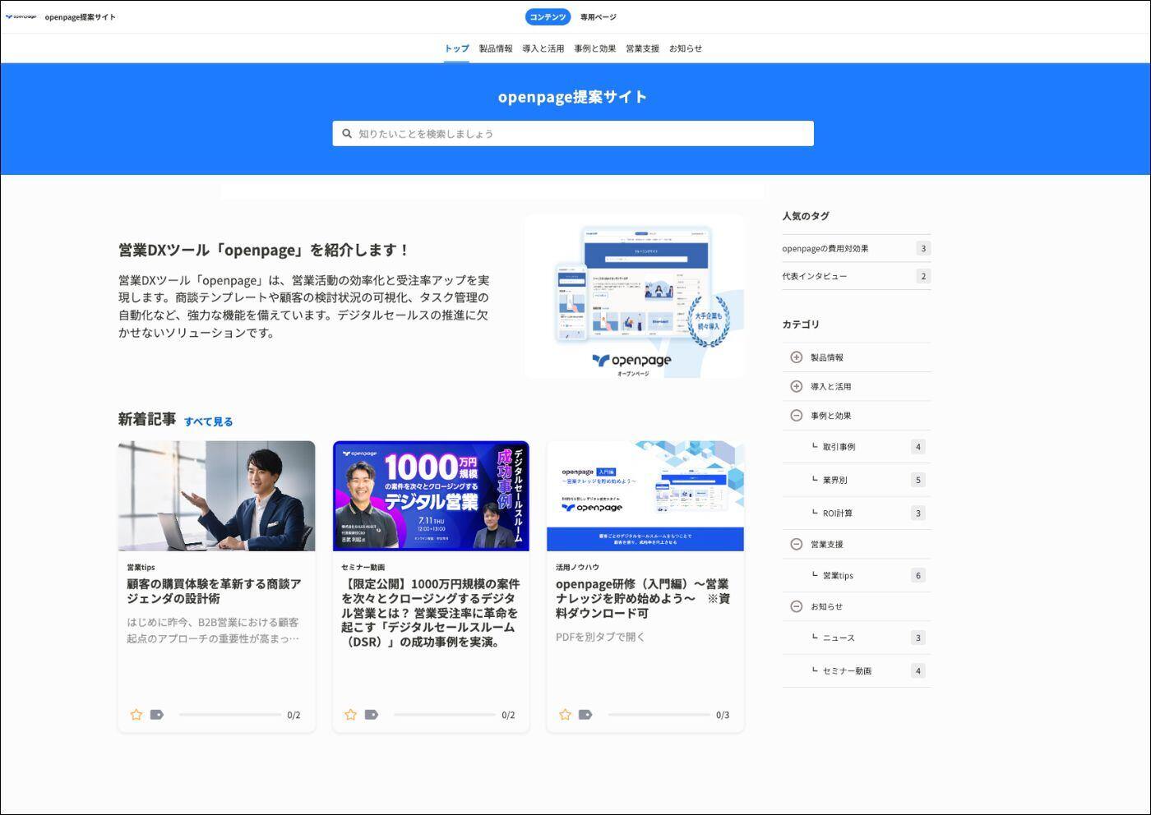Viewport: 1151px width, 815px height.
Task: Click progress bar on 【限定公開】 seminar card
Action: click(445, 715)
